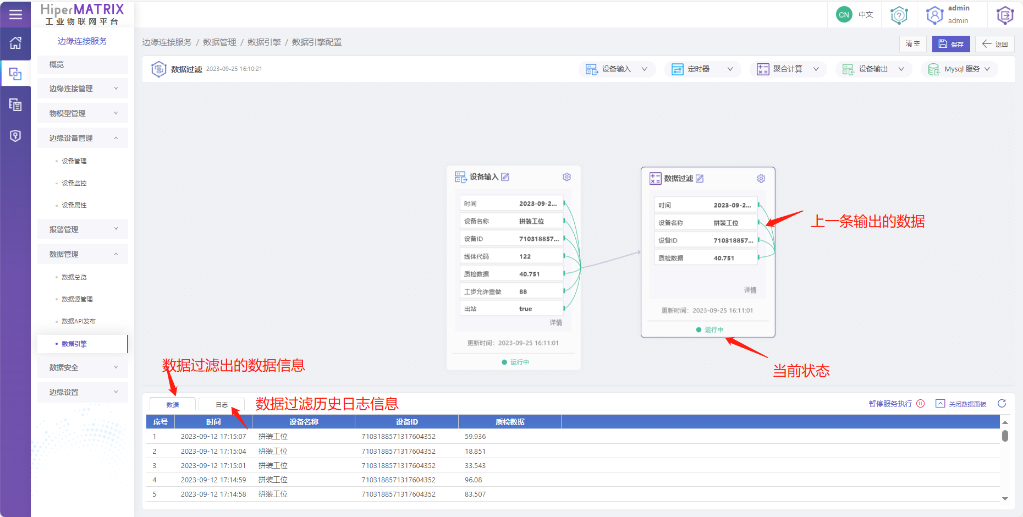Expand 报警管理 menu
This screenshot has height=517, width=1023.
82,229
